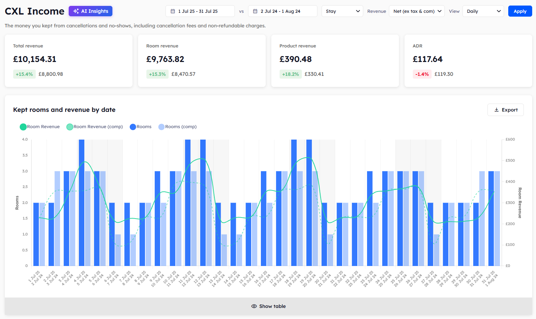The width and height of the screenshot is (536, 319).
Task: Click the CXL Income page title
Action: click(35, 11)
